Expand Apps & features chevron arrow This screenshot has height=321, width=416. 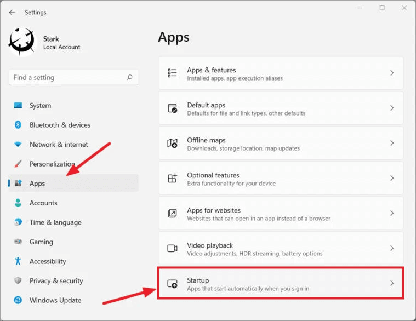(x=392, y=73)
